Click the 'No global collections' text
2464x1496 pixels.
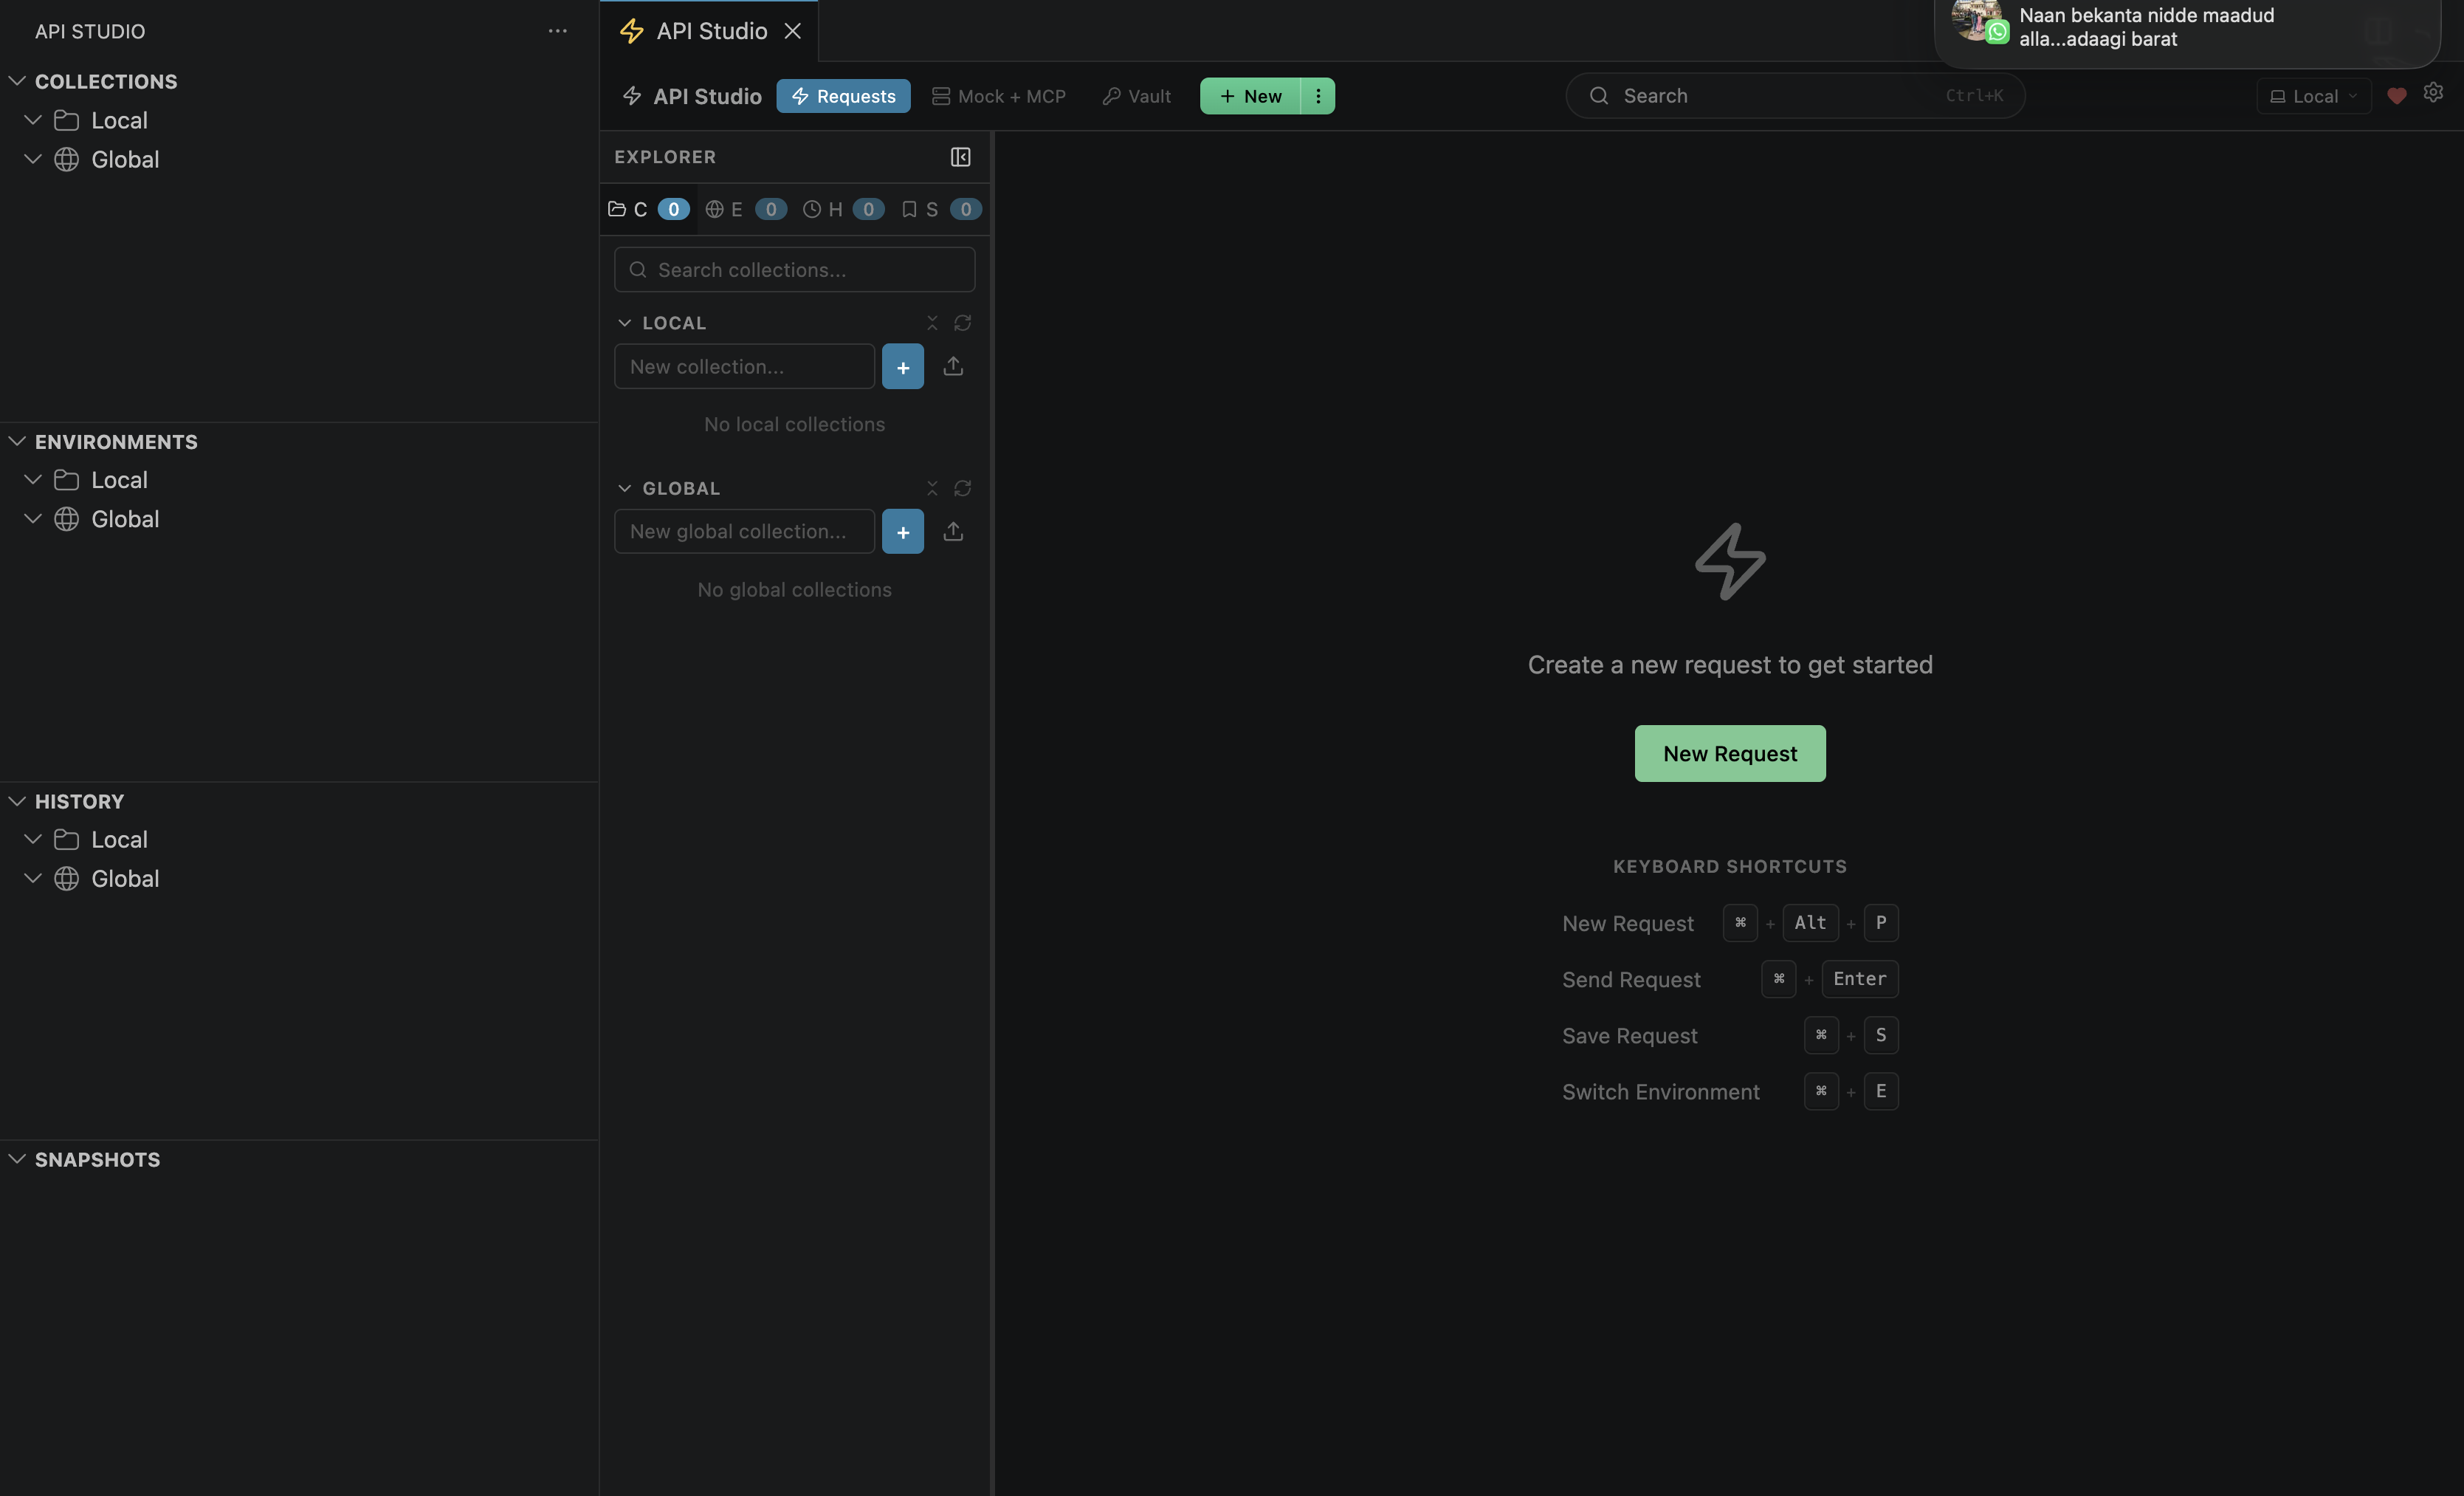coord(795,590)
